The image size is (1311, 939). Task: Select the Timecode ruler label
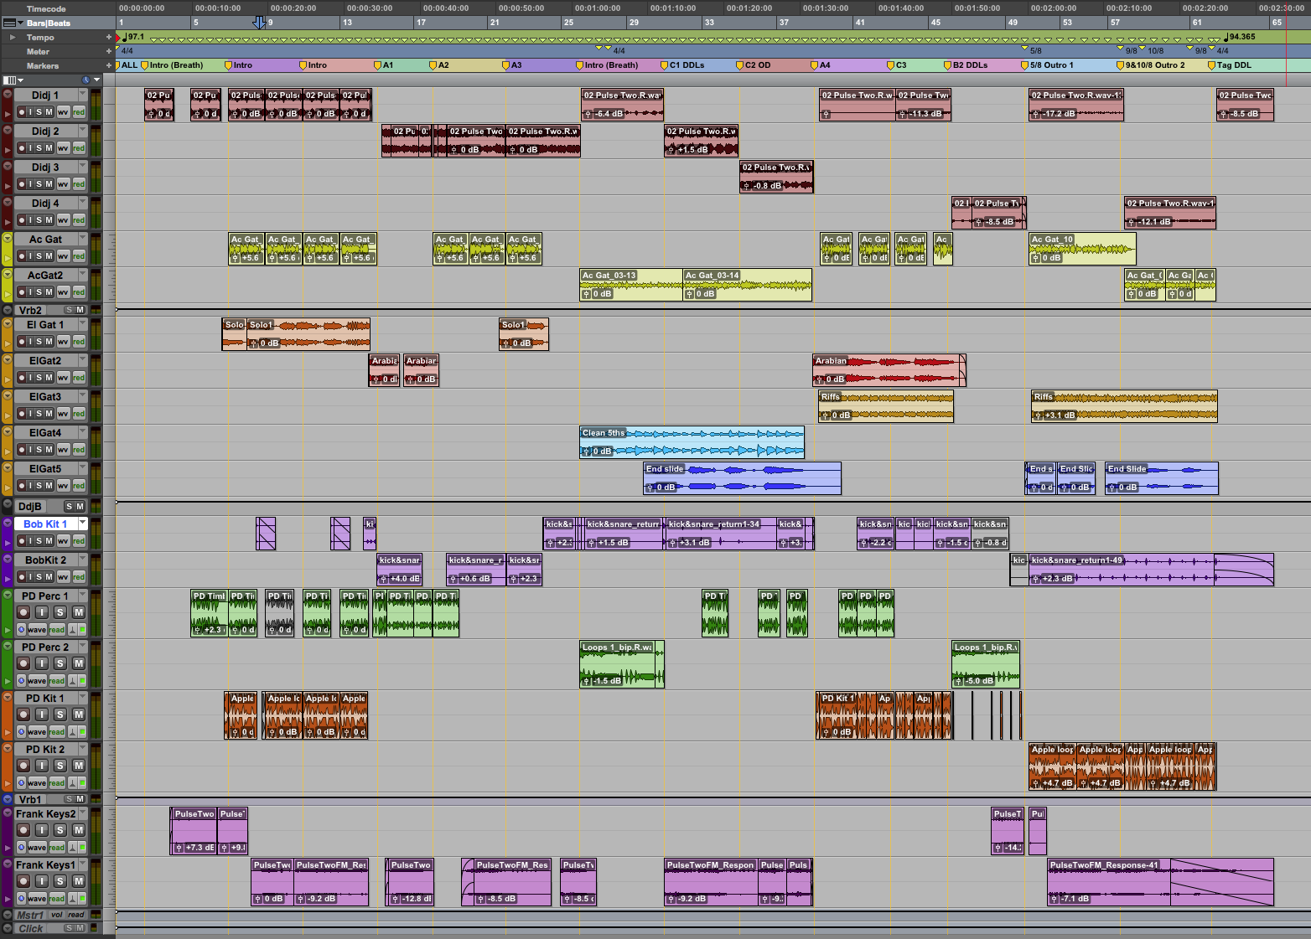tap(46, 9)
